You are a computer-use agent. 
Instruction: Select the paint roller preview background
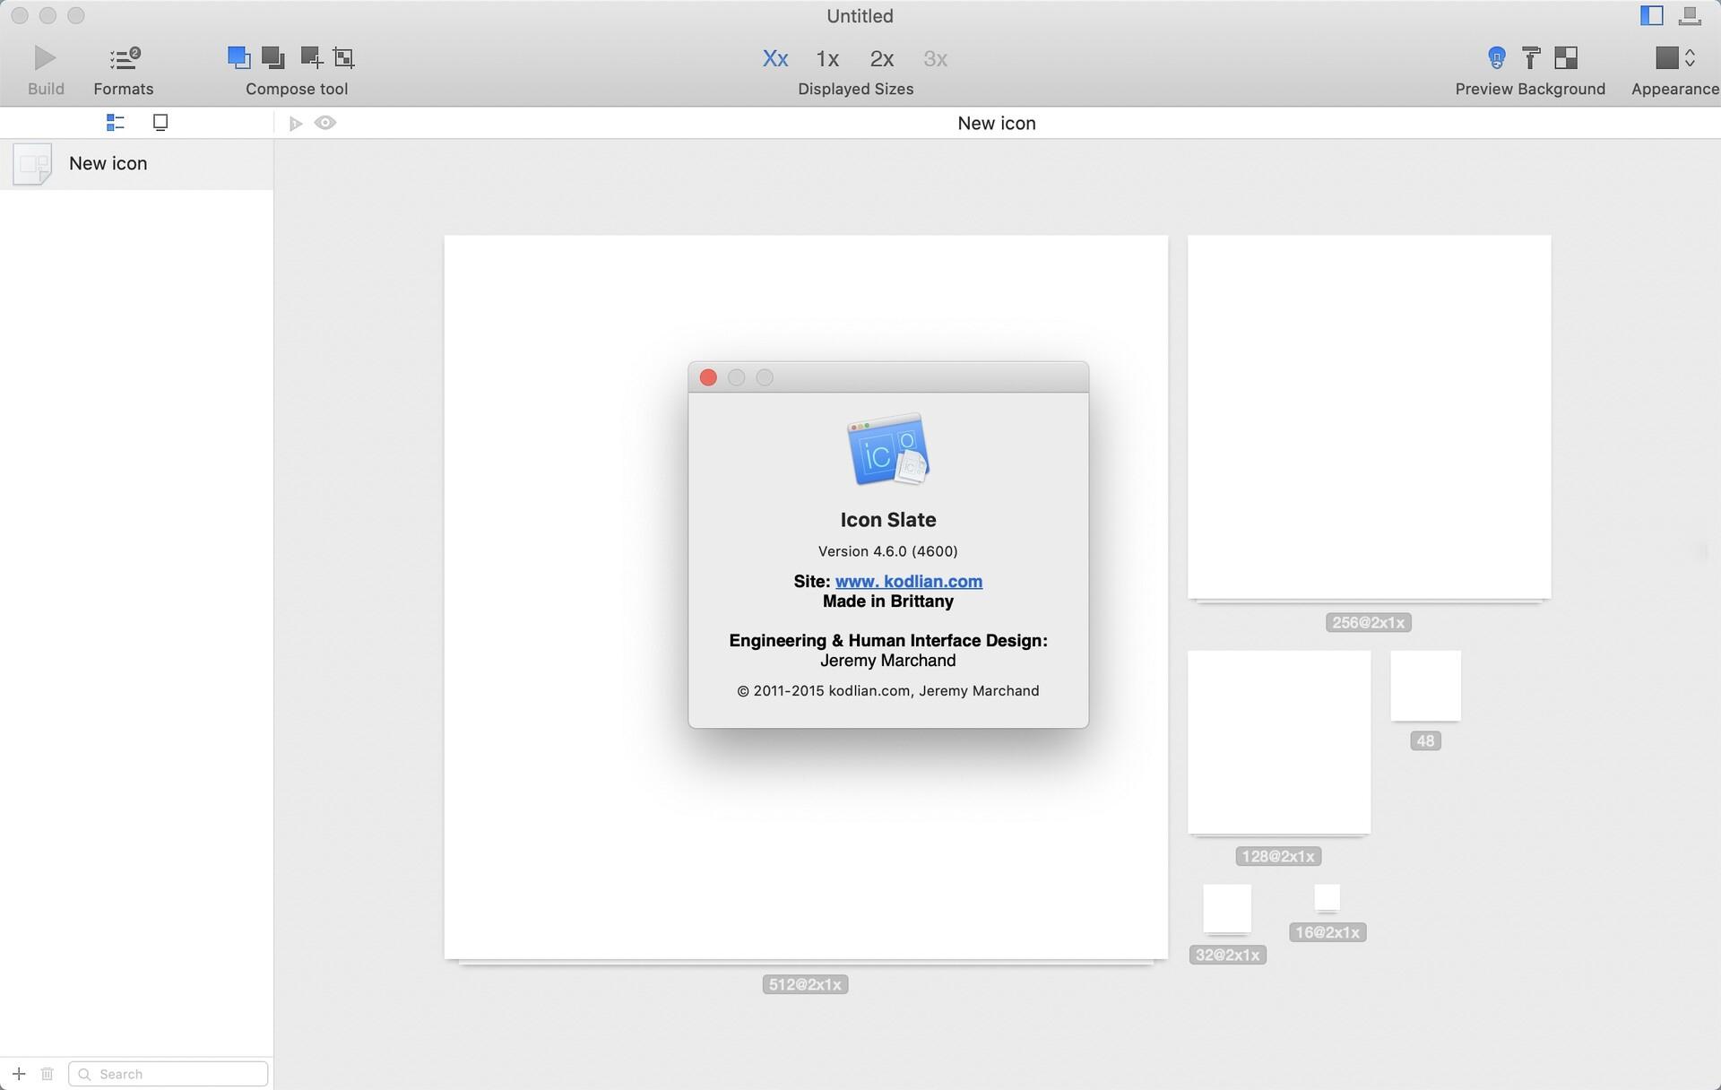click(1531, 58)
